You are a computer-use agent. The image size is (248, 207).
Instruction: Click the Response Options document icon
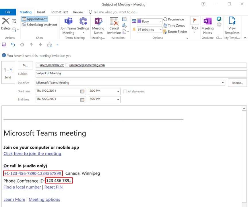point(124,32)
